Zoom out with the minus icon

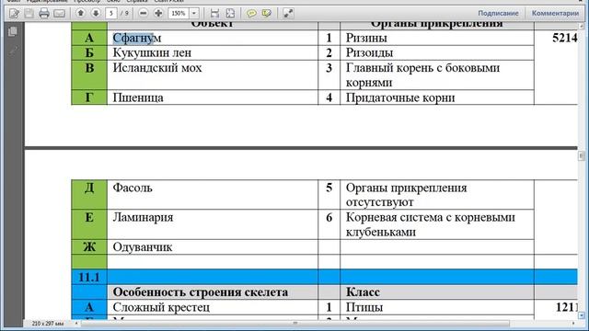point(144,14)
